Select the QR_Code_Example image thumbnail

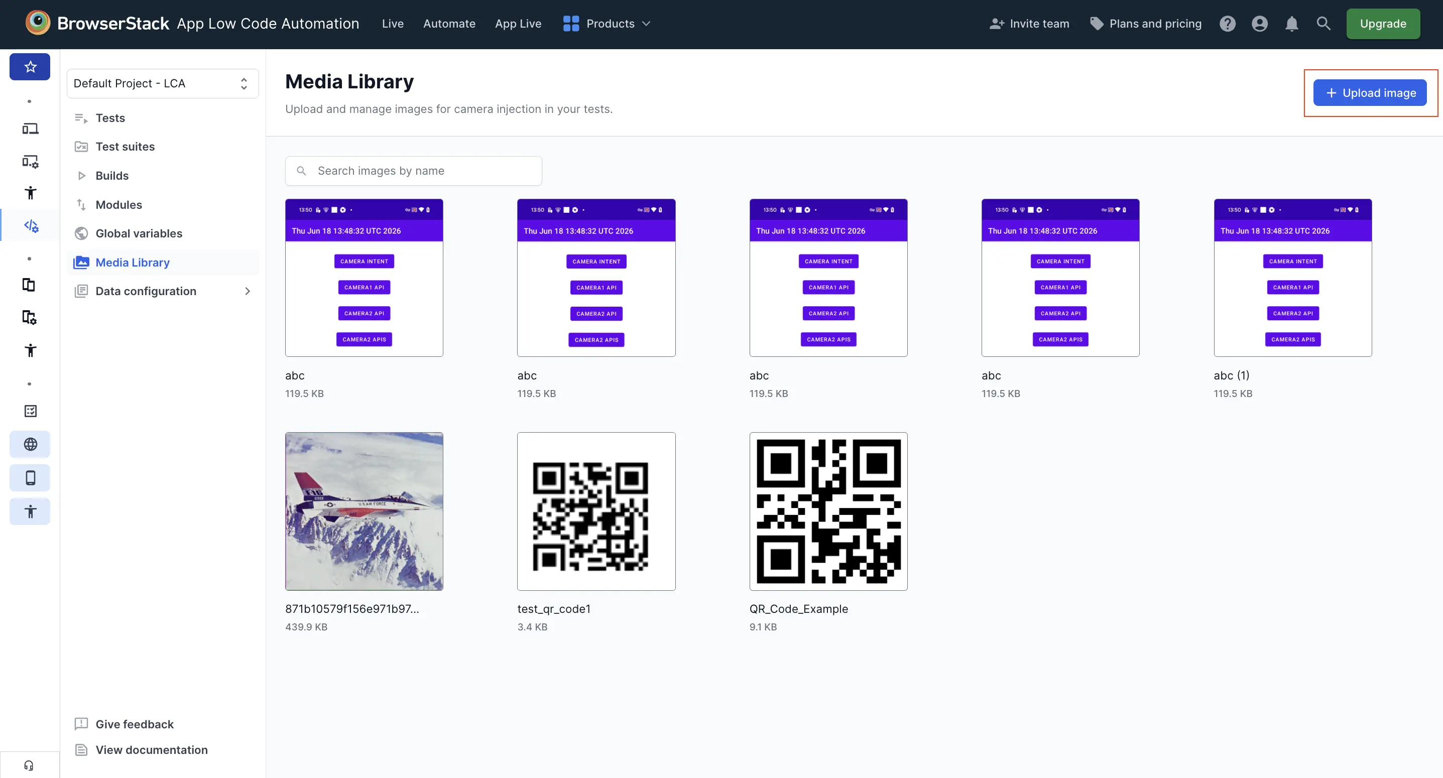click(828, 511)
